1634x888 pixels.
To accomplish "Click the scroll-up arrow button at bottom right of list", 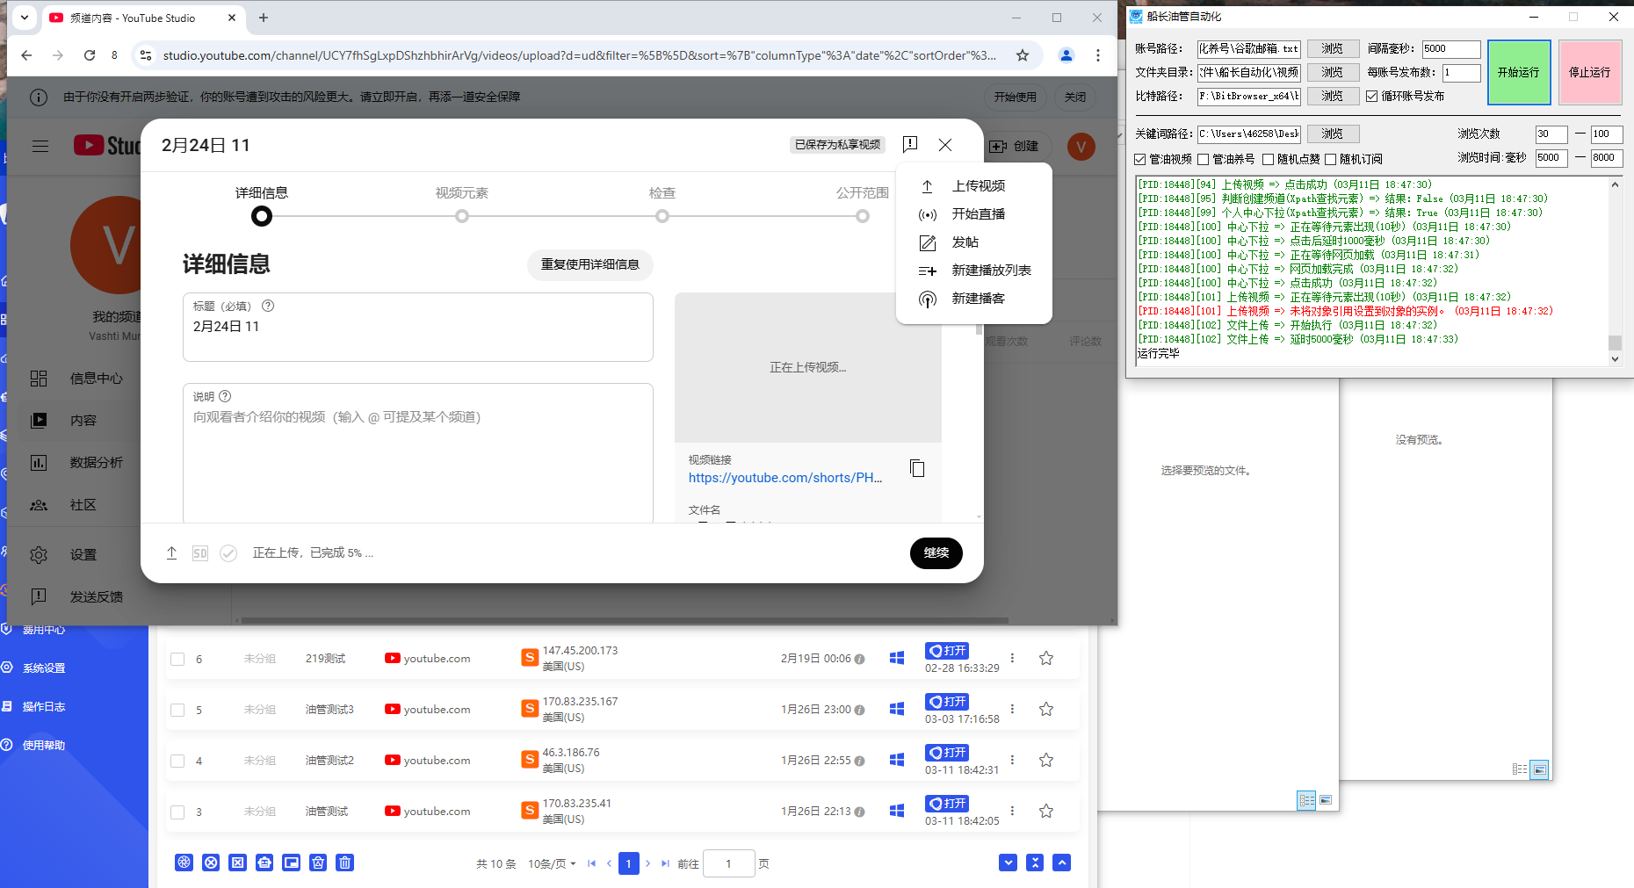I will (x=1062, y=863).
